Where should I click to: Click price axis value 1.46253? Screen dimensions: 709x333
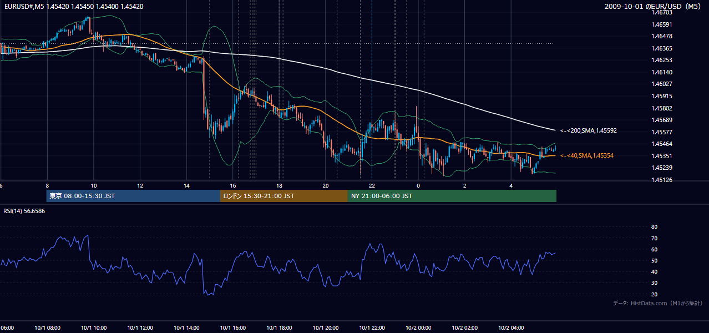(661, 60)
